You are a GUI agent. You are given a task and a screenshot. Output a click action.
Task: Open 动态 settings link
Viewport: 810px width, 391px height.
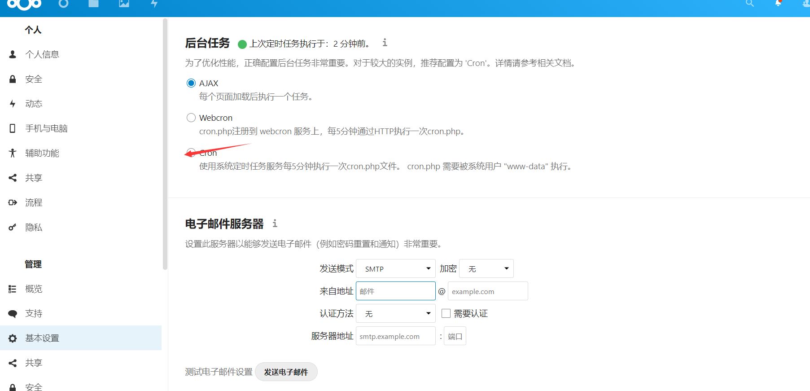(x=34, y=104)
